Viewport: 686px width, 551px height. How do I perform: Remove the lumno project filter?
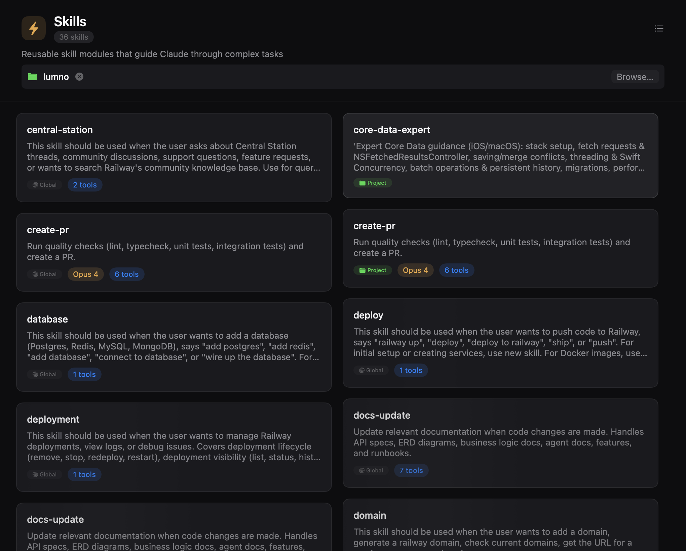click(x=79, y=77)
